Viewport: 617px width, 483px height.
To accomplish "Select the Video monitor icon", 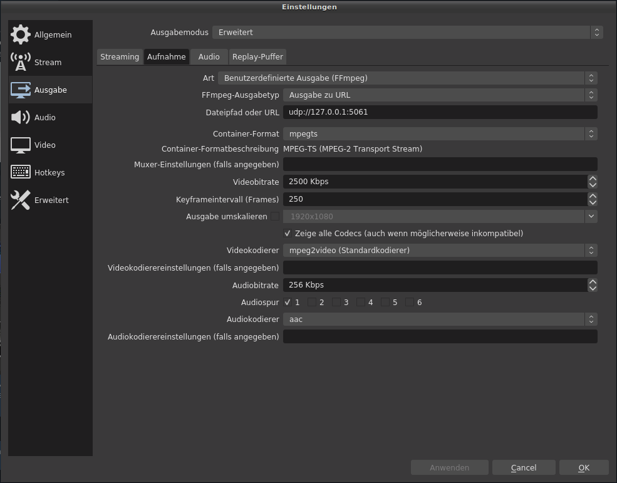I will [21, 145].
